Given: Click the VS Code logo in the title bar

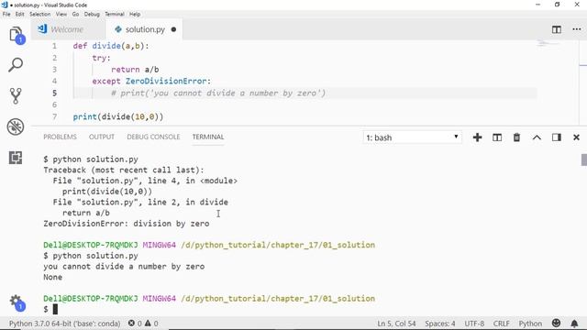Looking at the screenshot, I should coord(5,5).
